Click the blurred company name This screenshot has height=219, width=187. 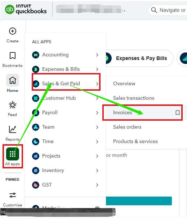pyautogui.click(x=89, y=9)
